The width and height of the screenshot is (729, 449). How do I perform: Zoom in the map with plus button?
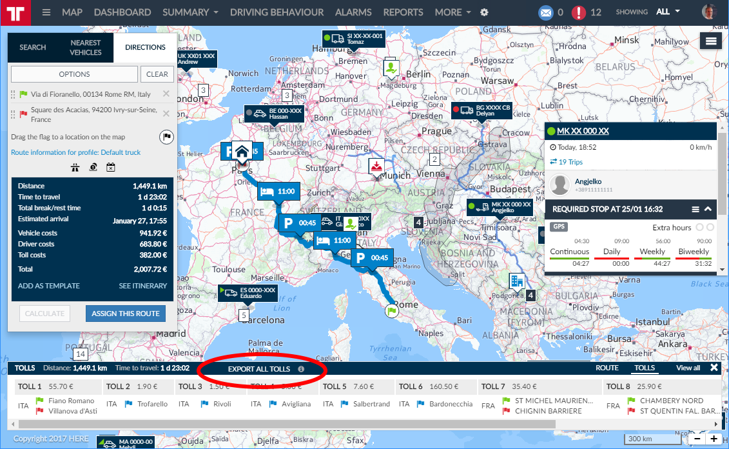[x=714, y=439]
